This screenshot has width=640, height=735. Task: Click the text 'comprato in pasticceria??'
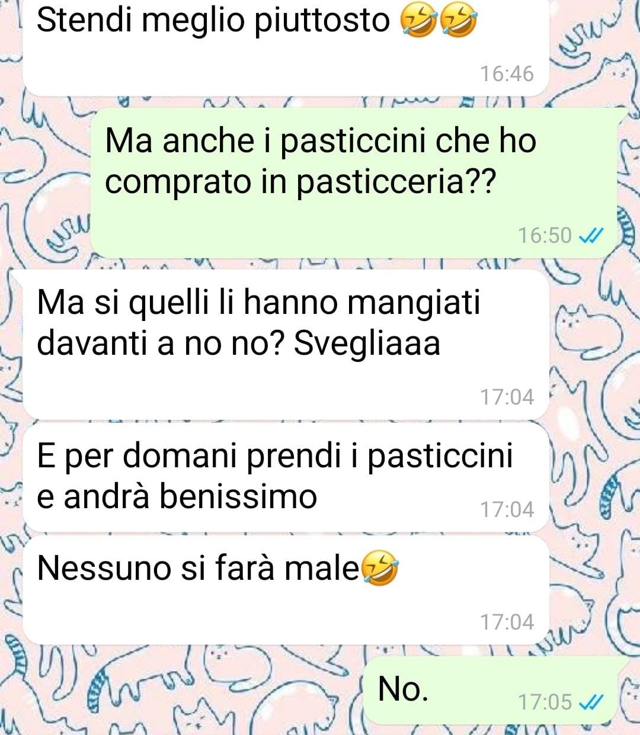coord(299,181)
